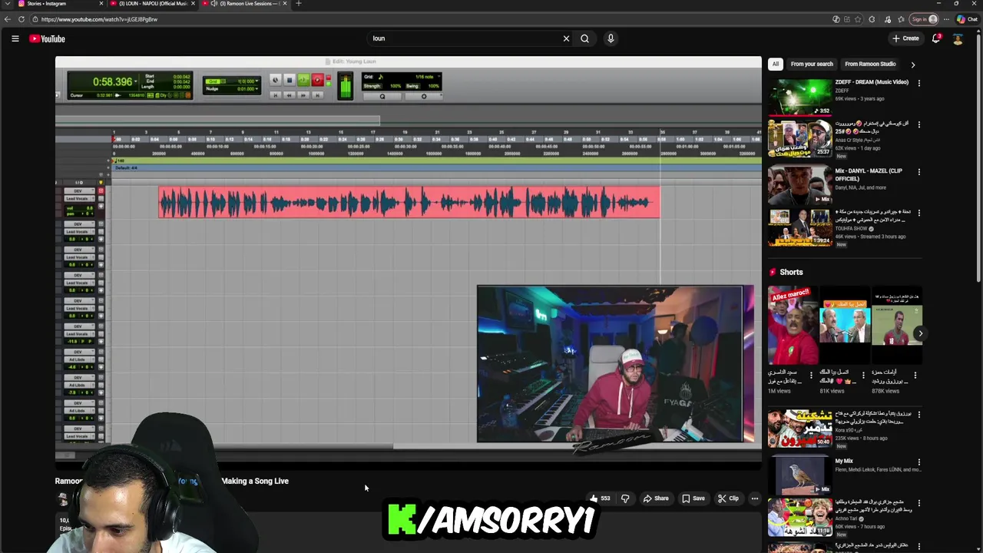Click the '1/16 note' grid value
The height and width of the screenshot is (553, 983).
(424, 77)
